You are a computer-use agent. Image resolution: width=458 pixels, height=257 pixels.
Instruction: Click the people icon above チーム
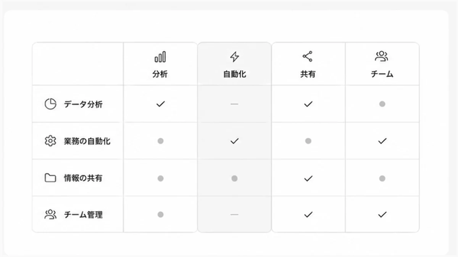[382, 57]
